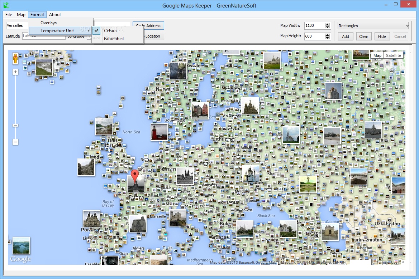Open the Overlays menu entry

pyautogui.click(x=61, y=23)
